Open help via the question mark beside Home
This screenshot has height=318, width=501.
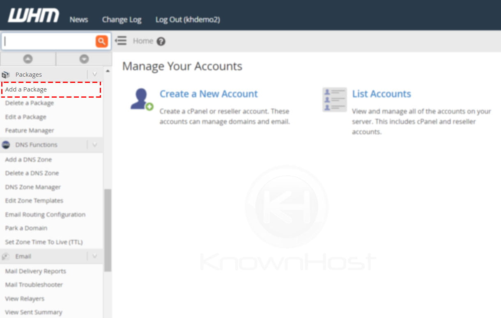160,41
